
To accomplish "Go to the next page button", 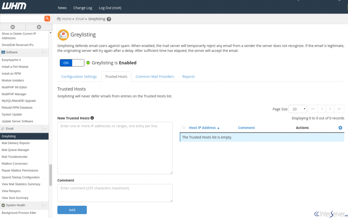I will tap(330, 109).
